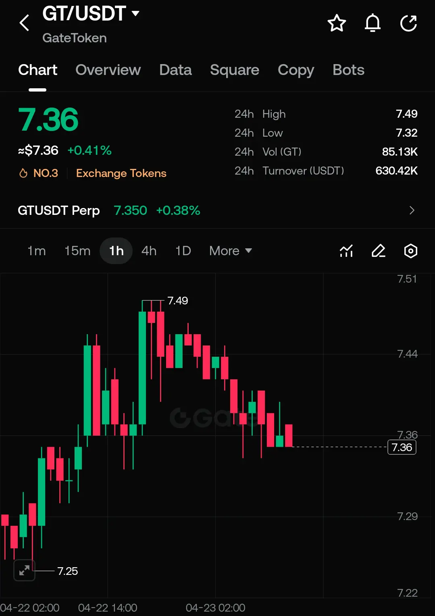The image size is (435, 616).
Task: Tap the 7.29 price axis label
Action: pos(407,516)
